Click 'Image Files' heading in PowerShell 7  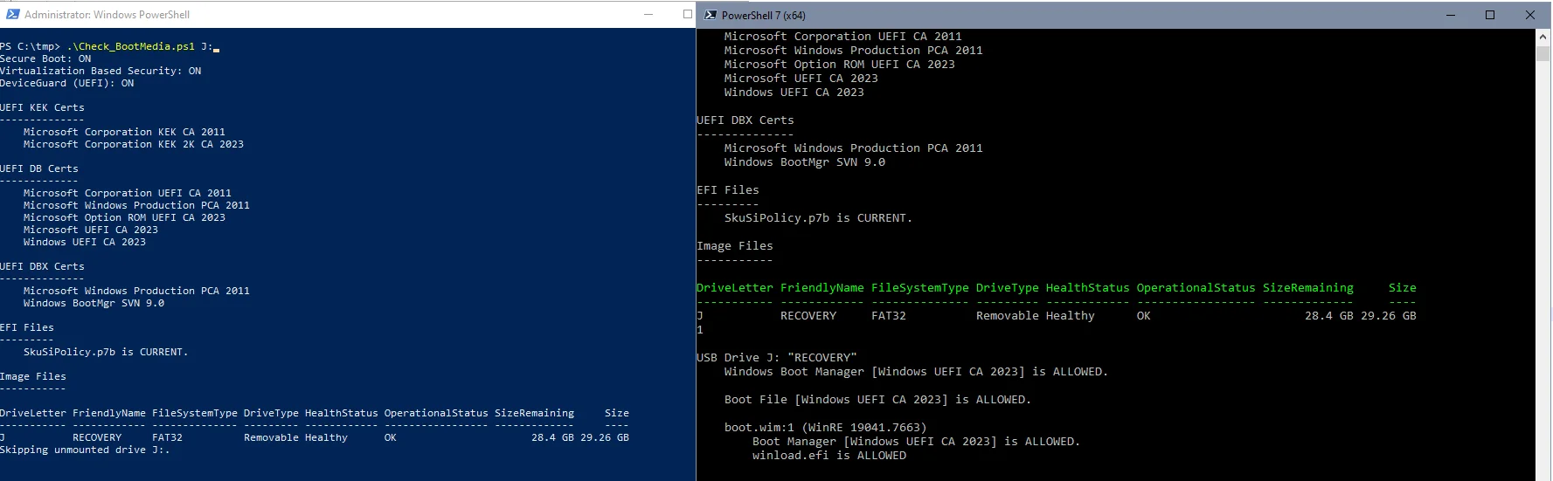[x=735, y=245]
